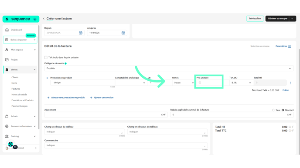Click the Prévisualiser button
Viewport: 300px width, 168px height.
click(255, 19)
